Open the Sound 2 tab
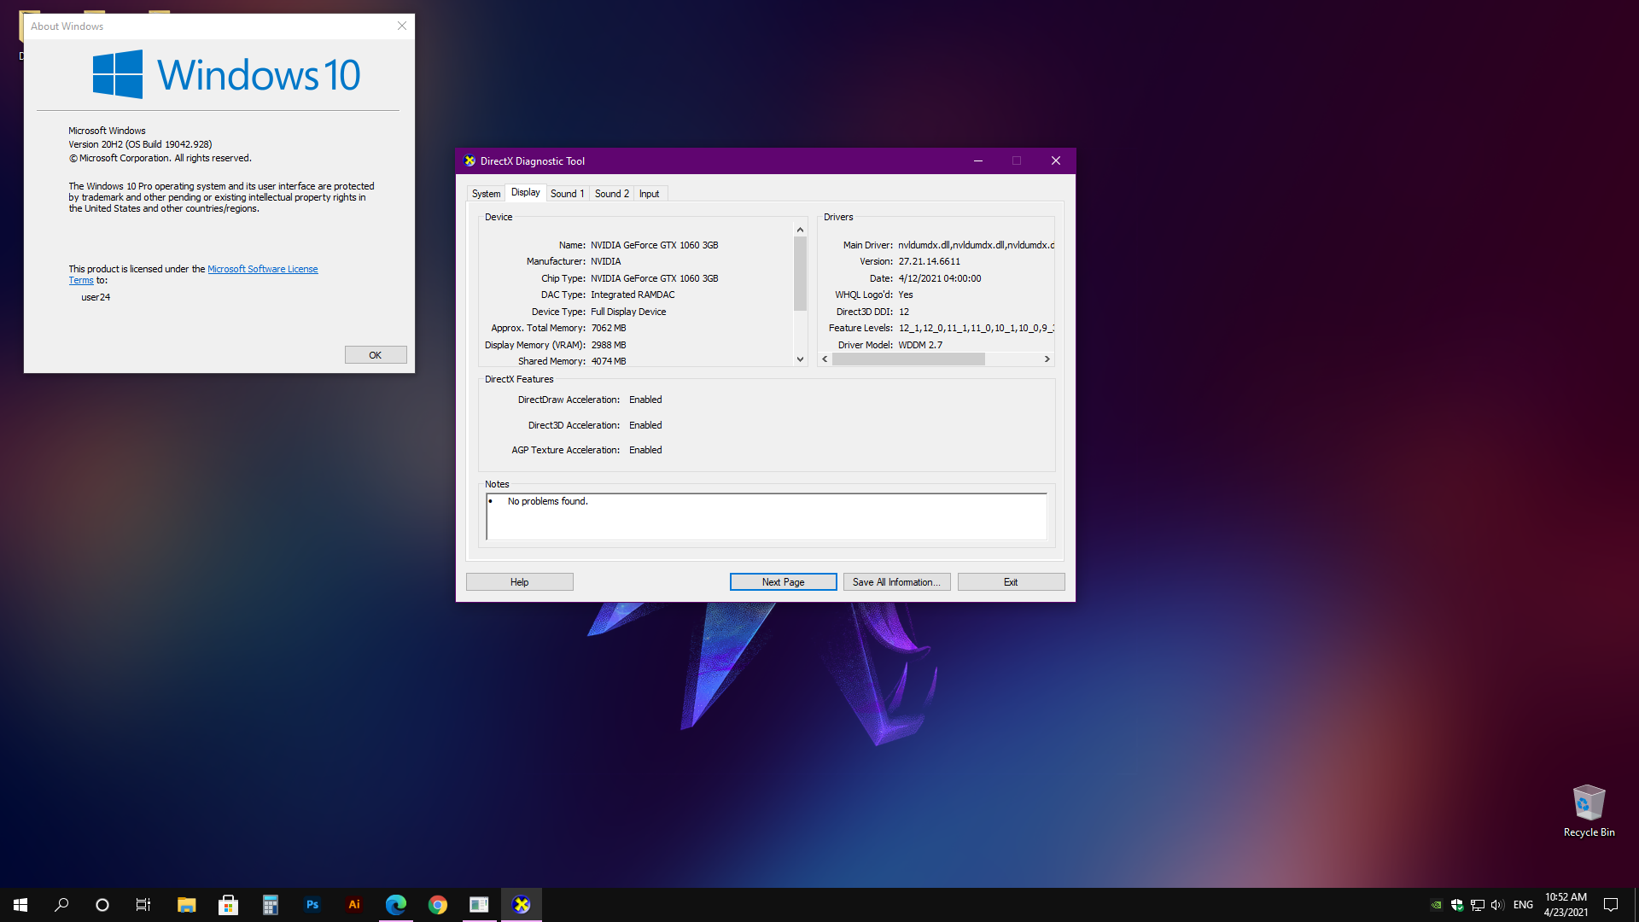The image size is (1639, 922). tap(611, 194)
